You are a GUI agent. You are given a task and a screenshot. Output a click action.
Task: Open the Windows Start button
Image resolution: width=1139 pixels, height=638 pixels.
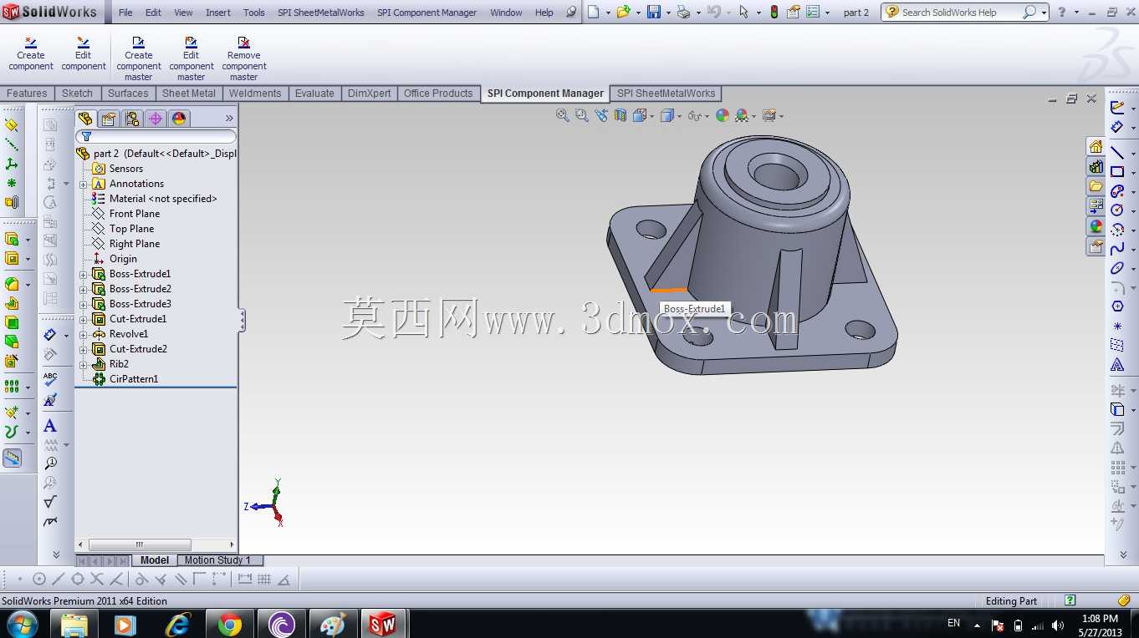click(x=22, y=624)
